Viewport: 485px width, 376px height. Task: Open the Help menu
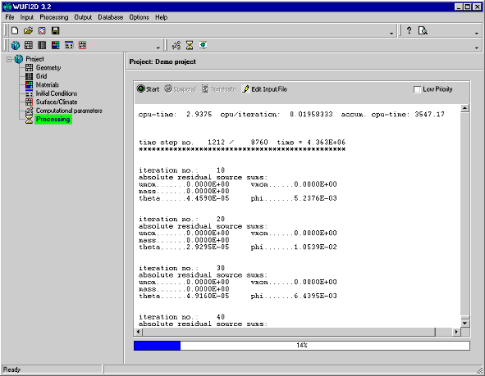(161, 17)
